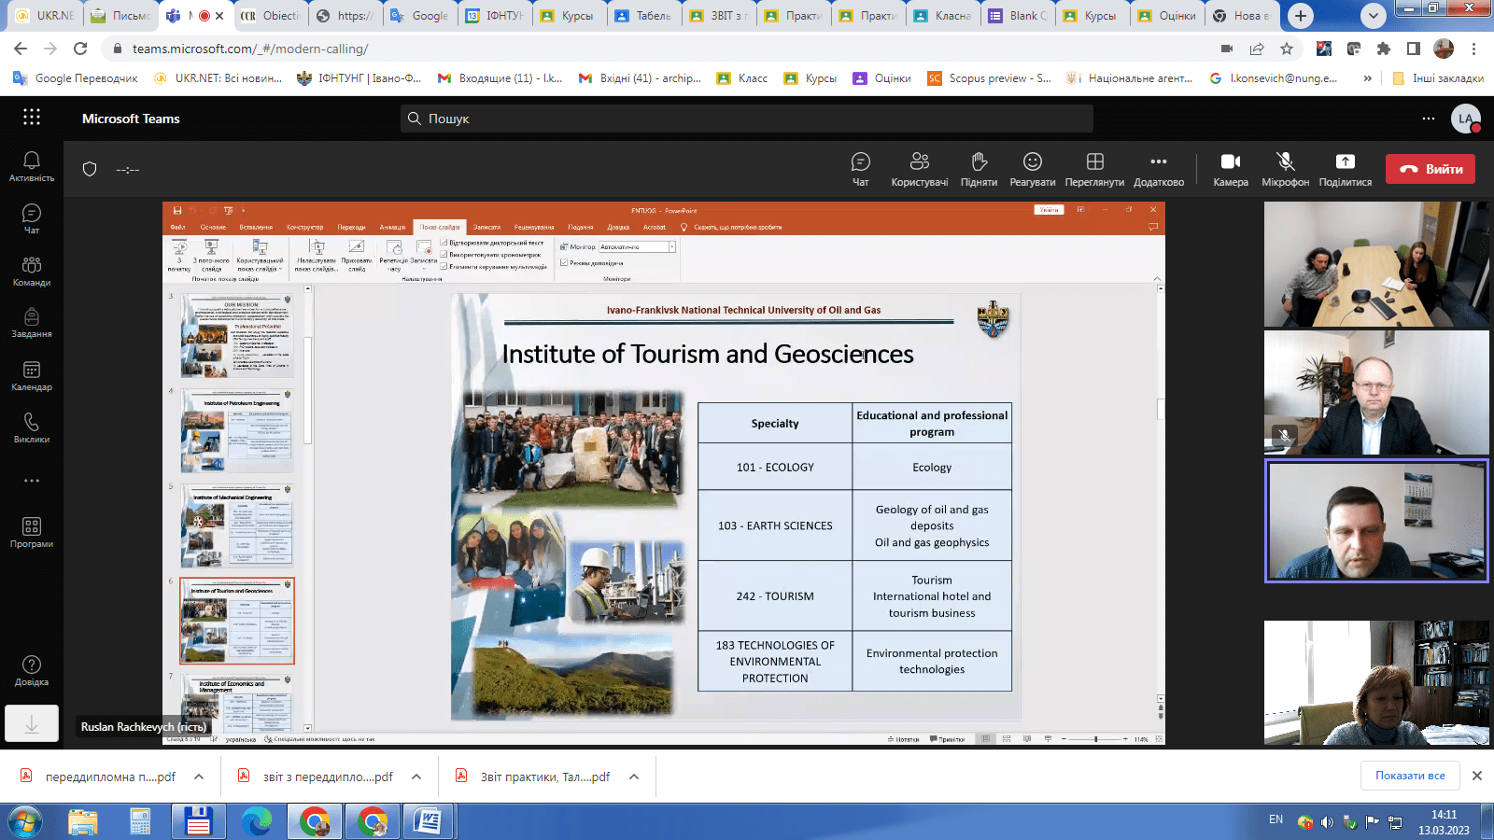Open Word from the Windows taskbar
This screenshot has height=840, width=1494.
pyautogui.click(x=428, y=821)
